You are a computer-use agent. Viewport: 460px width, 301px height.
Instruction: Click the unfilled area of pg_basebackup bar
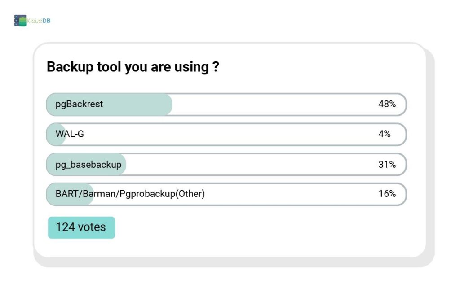point(247,164)
